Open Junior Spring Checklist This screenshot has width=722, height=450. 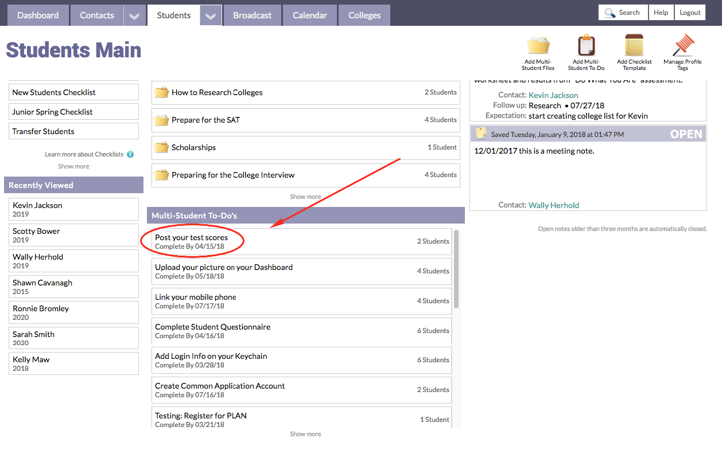(73, 112)
